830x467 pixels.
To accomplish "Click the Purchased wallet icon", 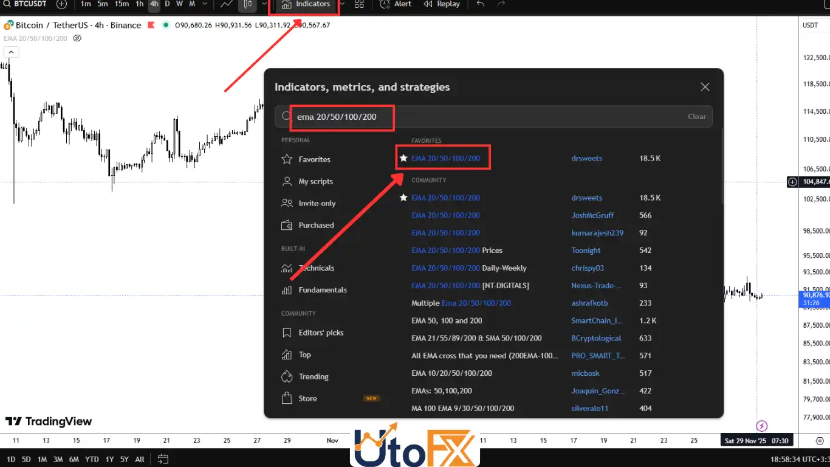I will tap(287, 225).
